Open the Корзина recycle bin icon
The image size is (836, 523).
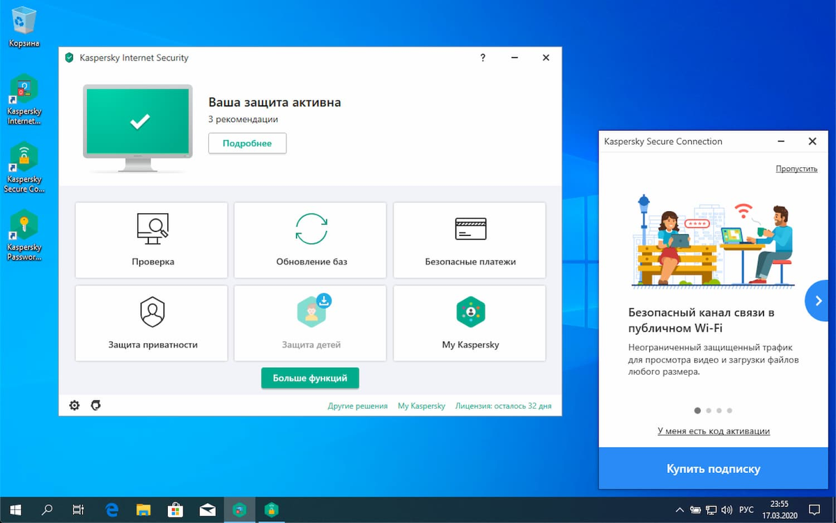(x=24, y=26)
